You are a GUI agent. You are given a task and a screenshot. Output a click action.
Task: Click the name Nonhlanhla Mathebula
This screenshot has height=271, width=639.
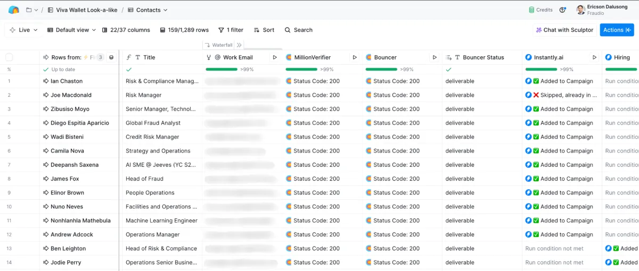80,221
